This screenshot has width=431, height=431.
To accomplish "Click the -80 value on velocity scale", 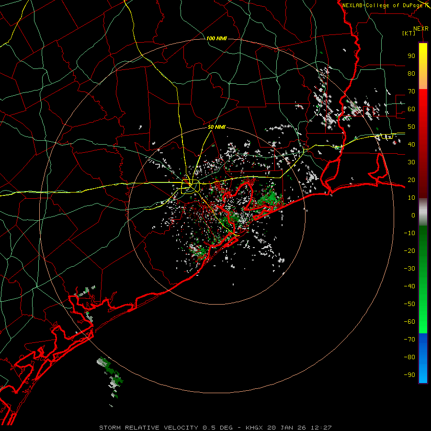I will click(409, 357).
